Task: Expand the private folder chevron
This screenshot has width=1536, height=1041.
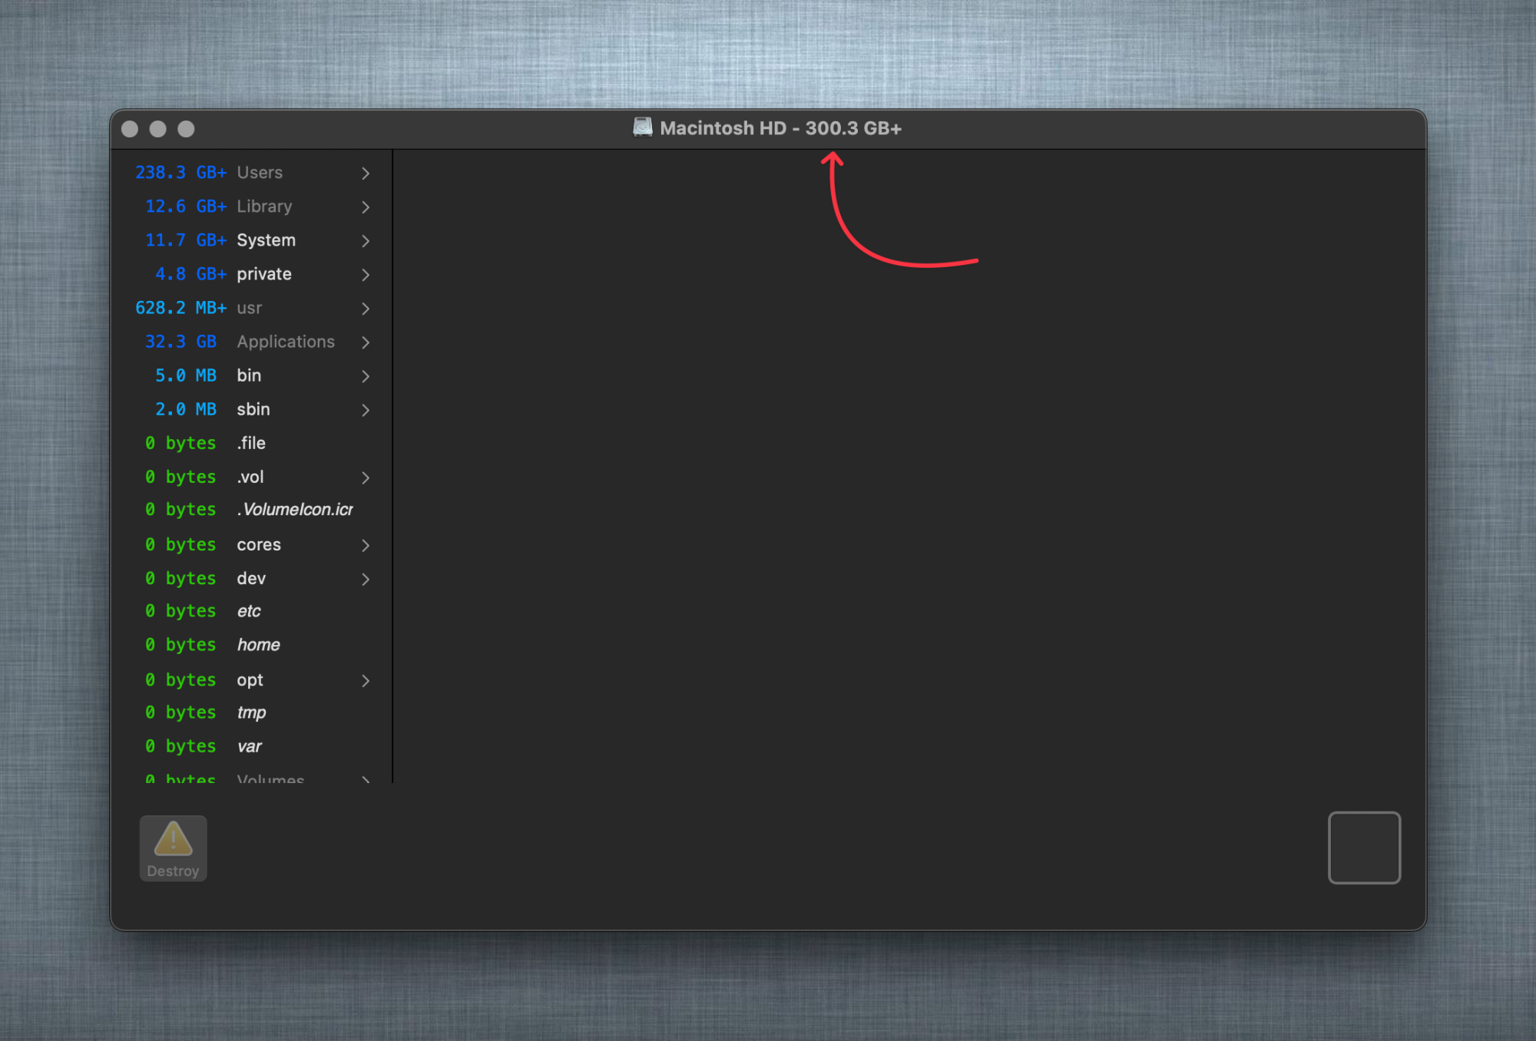Action: pyautogui.click(x=366, y=275)
